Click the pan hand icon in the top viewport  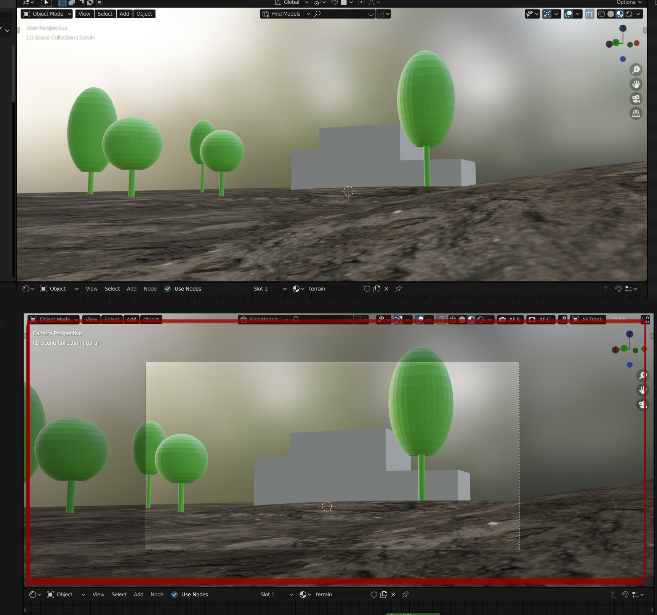click(636, 84)
